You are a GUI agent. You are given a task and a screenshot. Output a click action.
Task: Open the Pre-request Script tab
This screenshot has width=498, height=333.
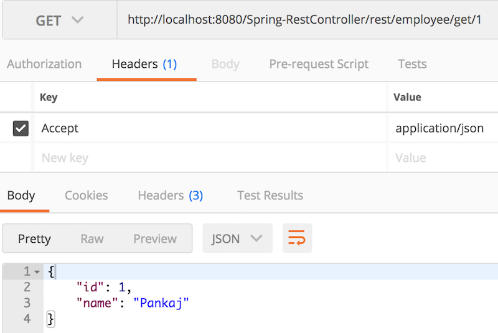coord(319,64)
